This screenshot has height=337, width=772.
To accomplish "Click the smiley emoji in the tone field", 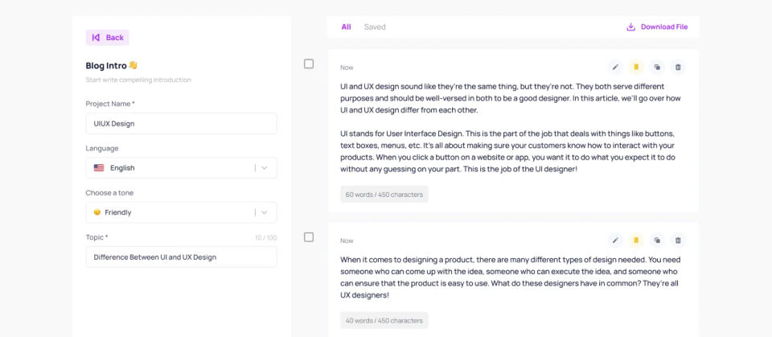I will (97, 212).
